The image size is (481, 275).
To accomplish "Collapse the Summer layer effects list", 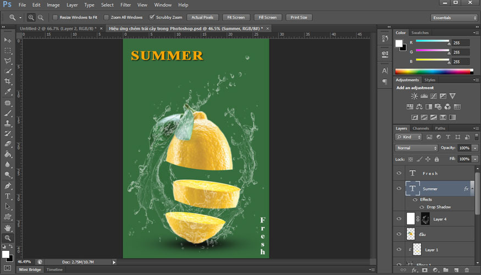I will click(x=472, y=189).
